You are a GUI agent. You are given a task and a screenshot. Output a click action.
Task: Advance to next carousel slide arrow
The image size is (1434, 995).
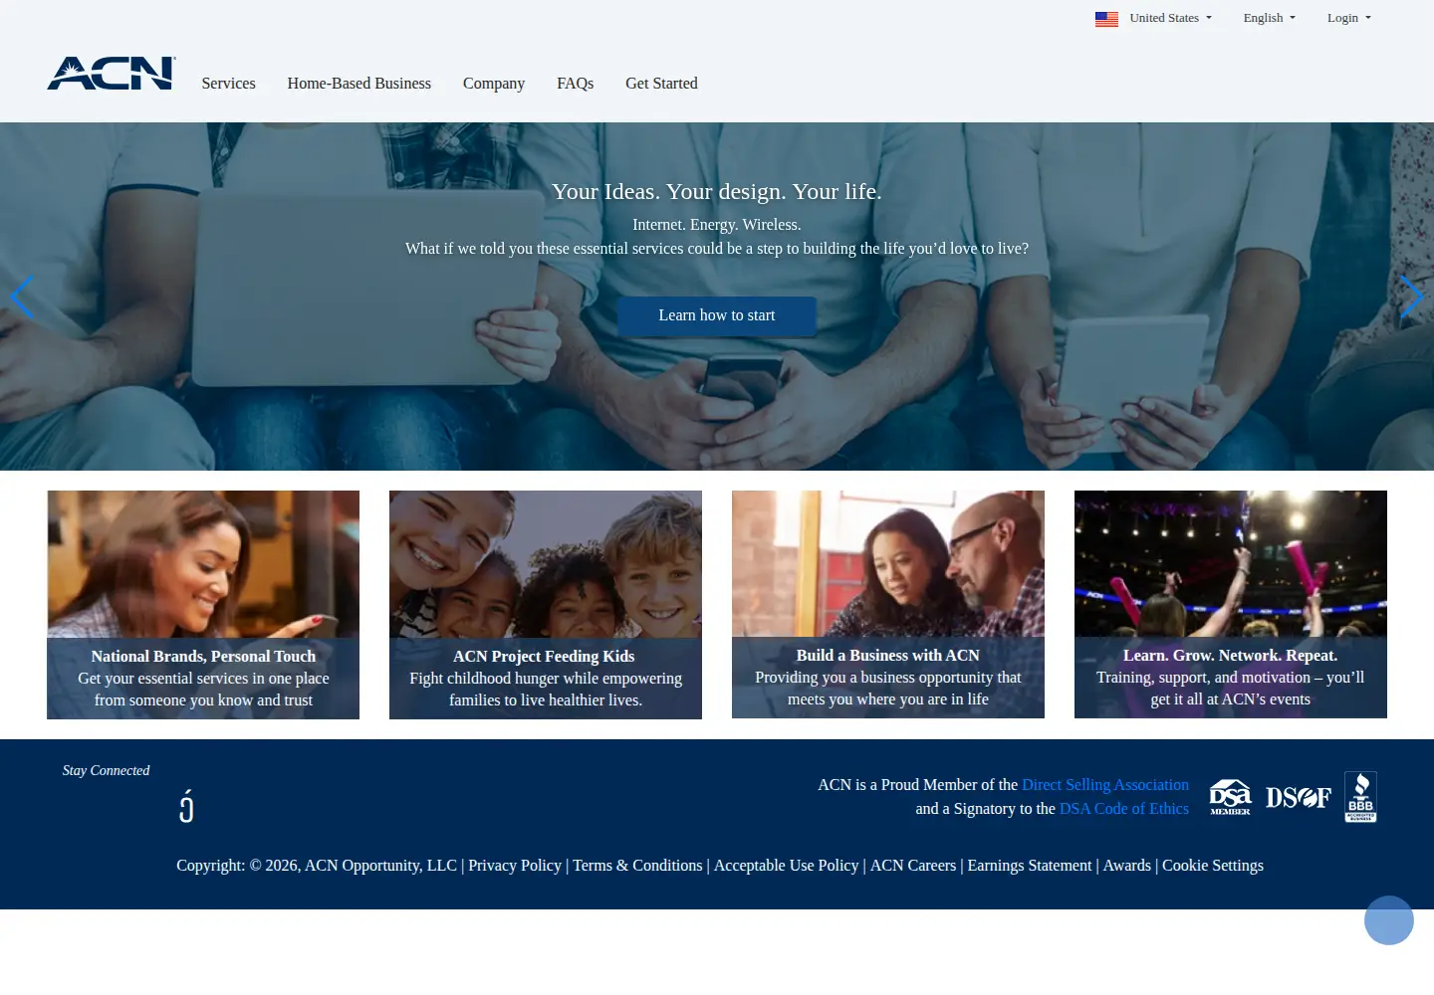1411,297
